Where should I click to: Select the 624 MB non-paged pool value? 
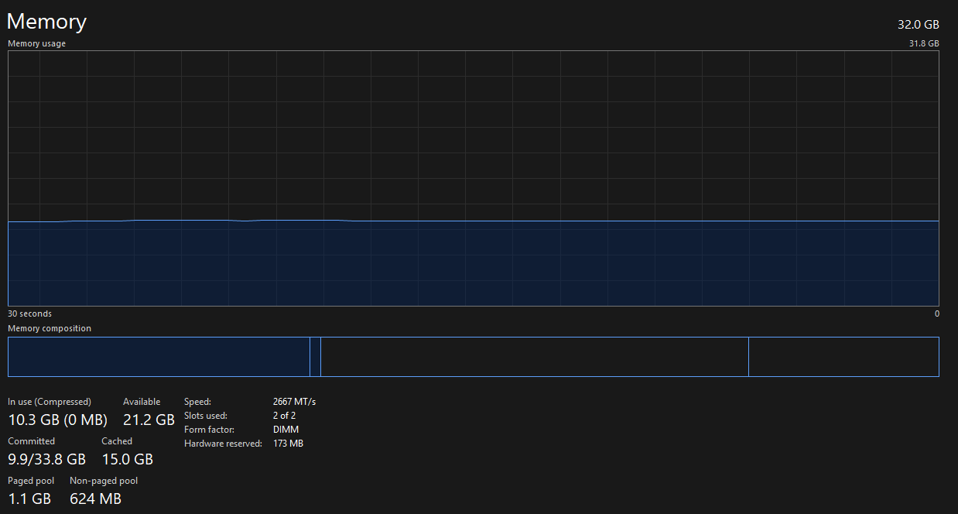click(x=96, y=499)
